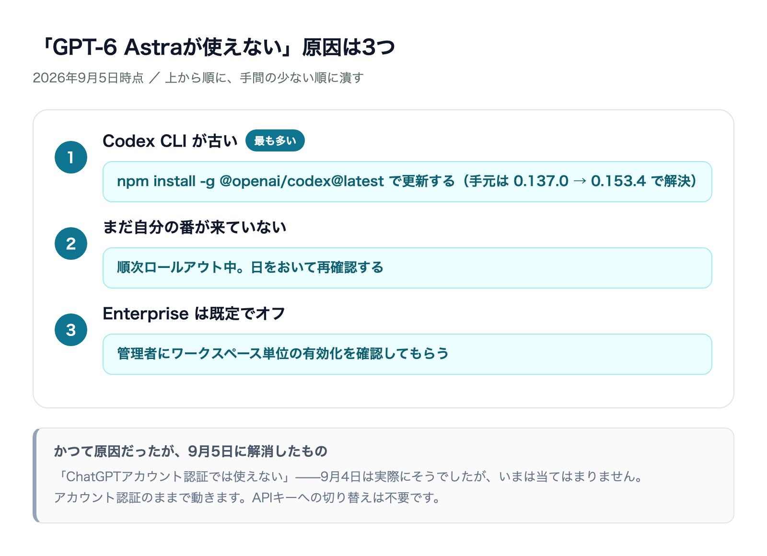Click the note title かつて原因だったが、9月5日に解消したもの
Screen dimensions: 767x556
coord(191,451)
